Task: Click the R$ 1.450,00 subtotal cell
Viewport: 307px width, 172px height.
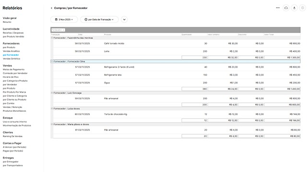Action: pos(283,89)
